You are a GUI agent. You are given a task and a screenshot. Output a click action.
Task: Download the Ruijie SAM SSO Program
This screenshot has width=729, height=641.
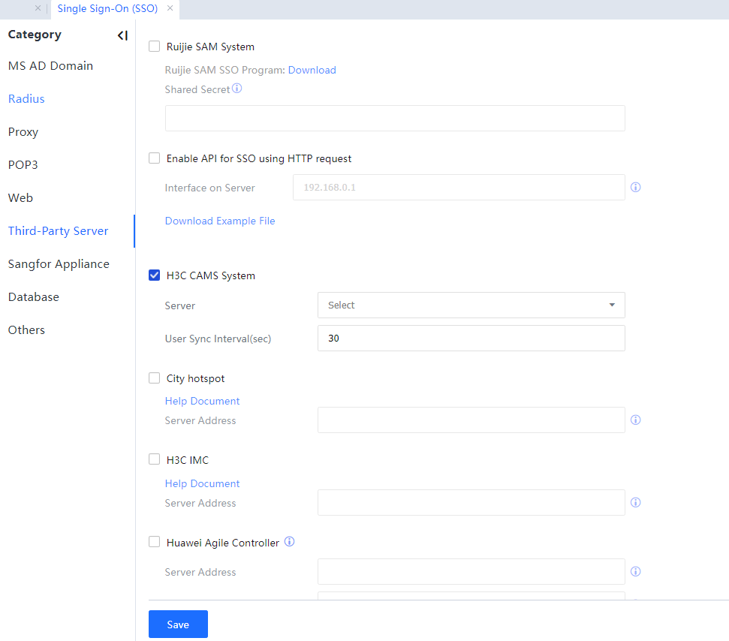(x=312, y=70)
